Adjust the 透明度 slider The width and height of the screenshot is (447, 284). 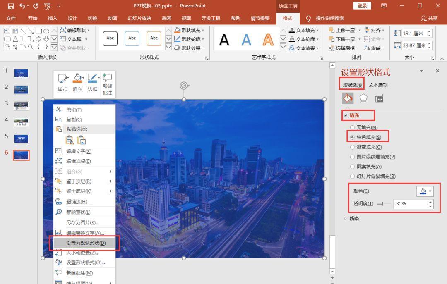point(383,204)
